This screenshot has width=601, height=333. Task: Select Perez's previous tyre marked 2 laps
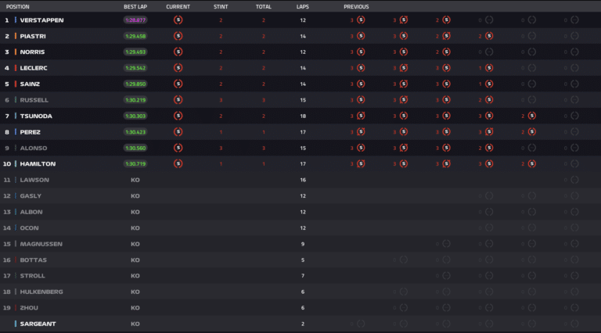coord(531,132)
